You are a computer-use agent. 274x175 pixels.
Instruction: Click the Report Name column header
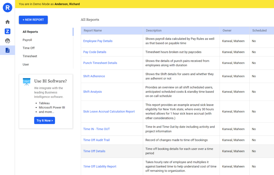[93, 31]
